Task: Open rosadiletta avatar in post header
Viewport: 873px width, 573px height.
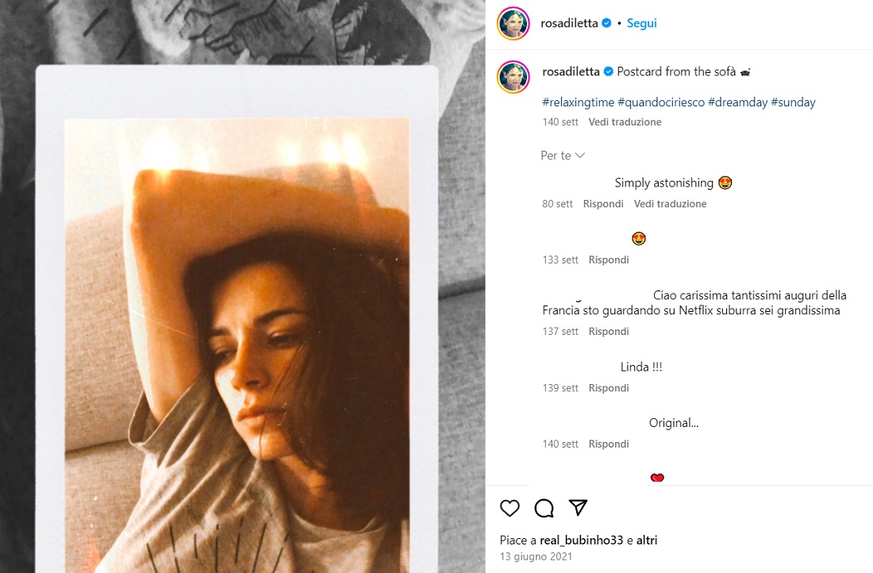Action: click(513, 23)
